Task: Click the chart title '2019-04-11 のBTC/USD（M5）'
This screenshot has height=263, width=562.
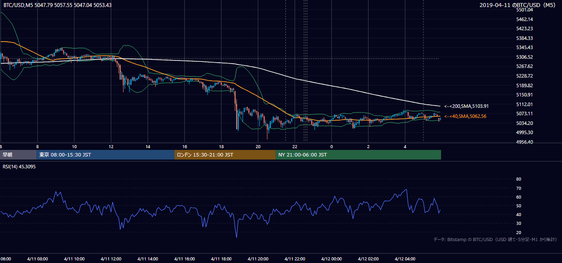Action: pyautogui.click(x=518, y=5)
